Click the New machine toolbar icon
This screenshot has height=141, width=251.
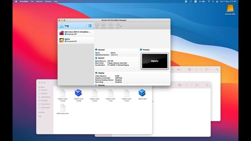[x=97, y=25]
